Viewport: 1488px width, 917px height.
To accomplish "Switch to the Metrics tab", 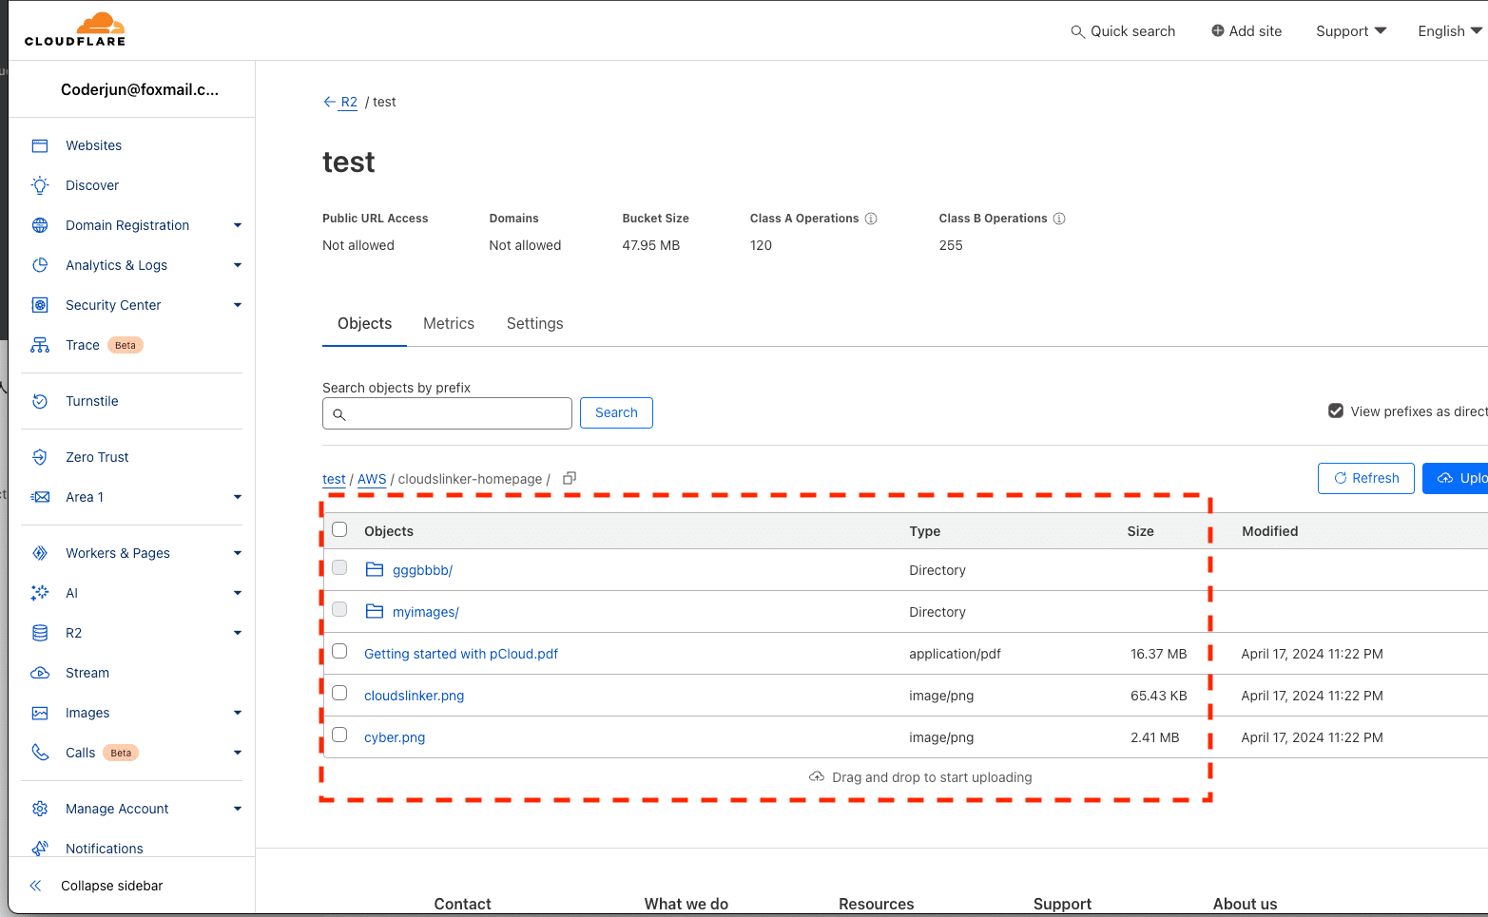I will (x=449, y=324).
